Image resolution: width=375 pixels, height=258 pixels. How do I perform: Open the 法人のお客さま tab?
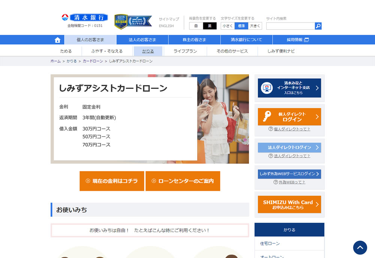142,40
